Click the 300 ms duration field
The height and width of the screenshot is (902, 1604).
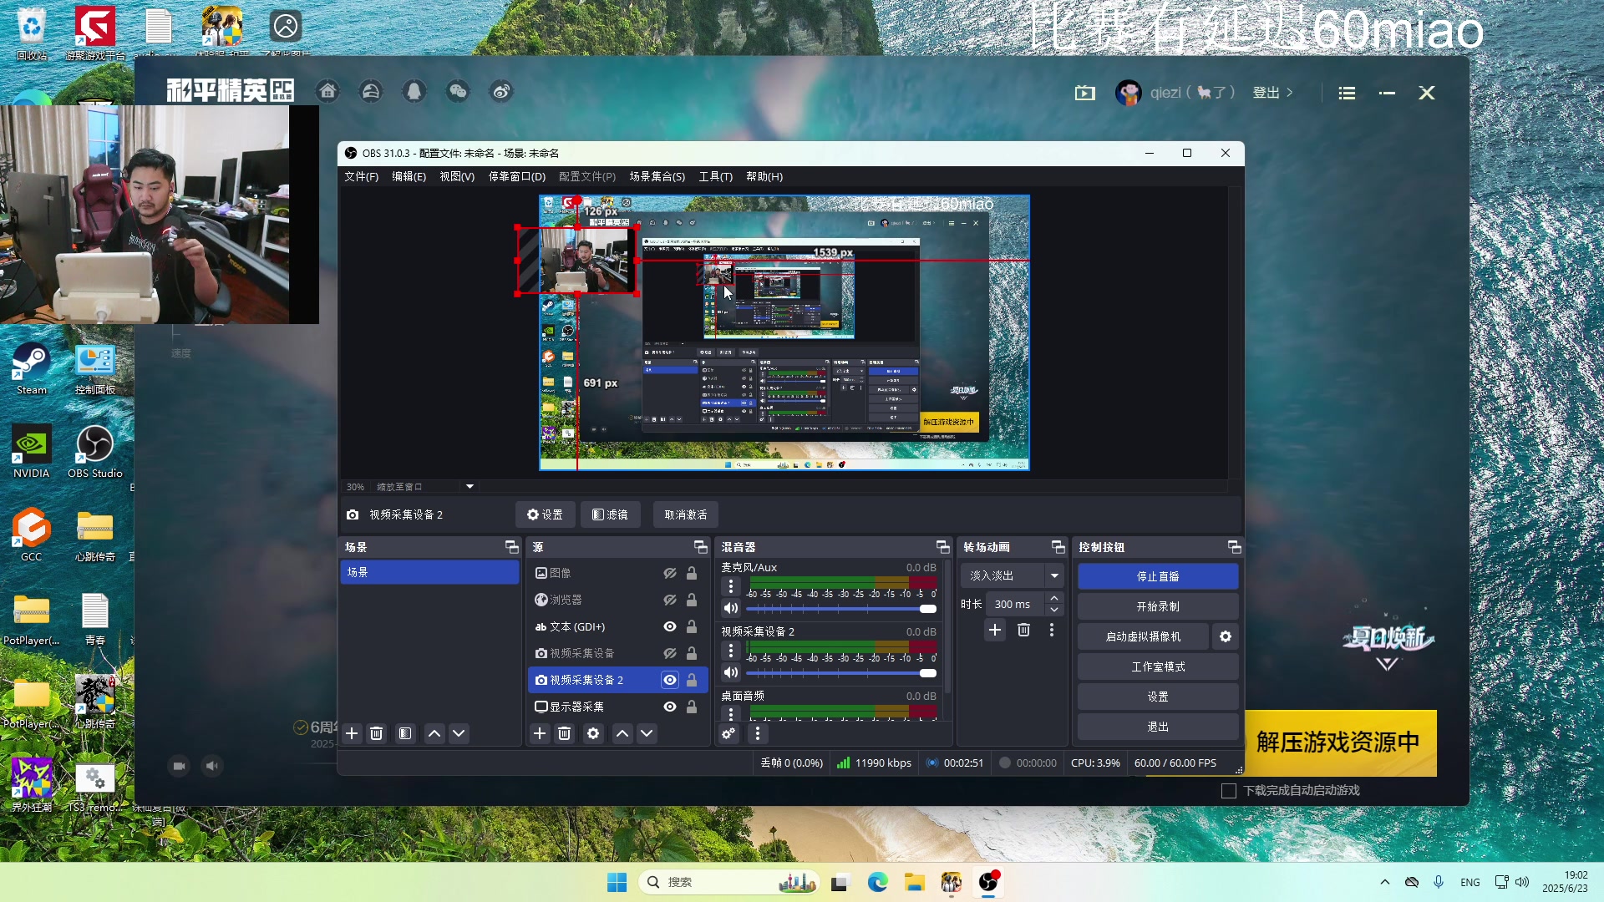point(1016,604)
